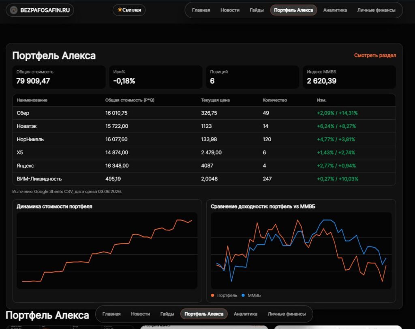Open the Новости tab in top navigation
The image size is (415, 329).
click(230, 10)
